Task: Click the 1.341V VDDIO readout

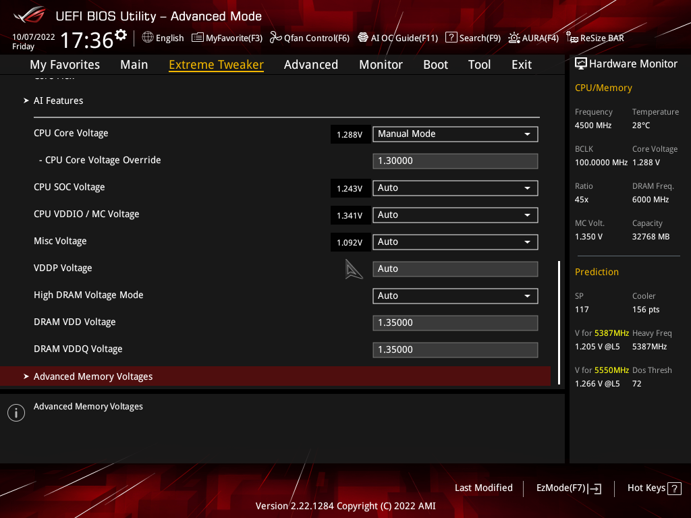Action: click(x=350, y=215)
